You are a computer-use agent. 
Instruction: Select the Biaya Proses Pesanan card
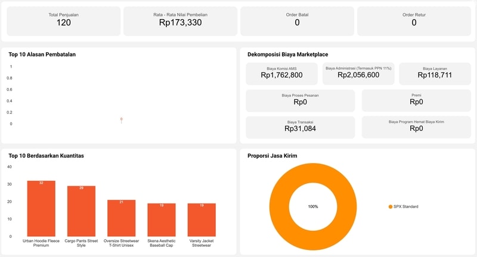point(300,100)
